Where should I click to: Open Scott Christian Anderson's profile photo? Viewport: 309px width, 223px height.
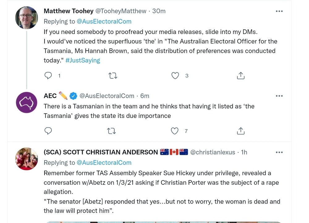coord(27,159)
